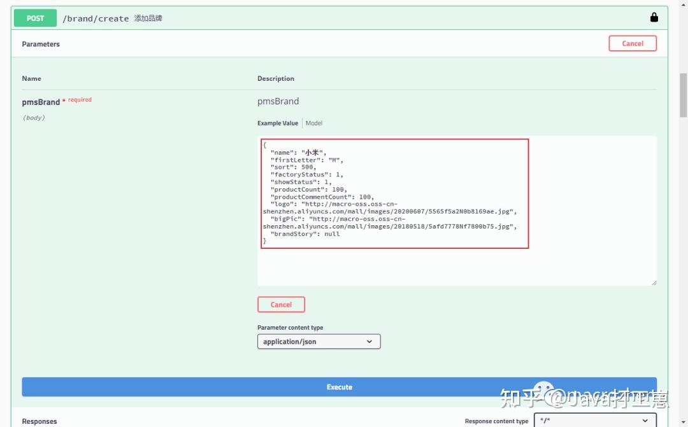688x427 pixels.
Task: Click the Responses section heading
Action: 39,421
